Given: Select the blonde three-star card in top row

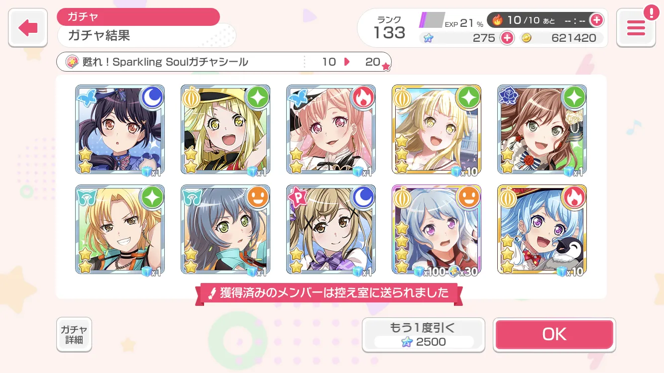Looking at the screenshot, I should [x=437, y=129].
